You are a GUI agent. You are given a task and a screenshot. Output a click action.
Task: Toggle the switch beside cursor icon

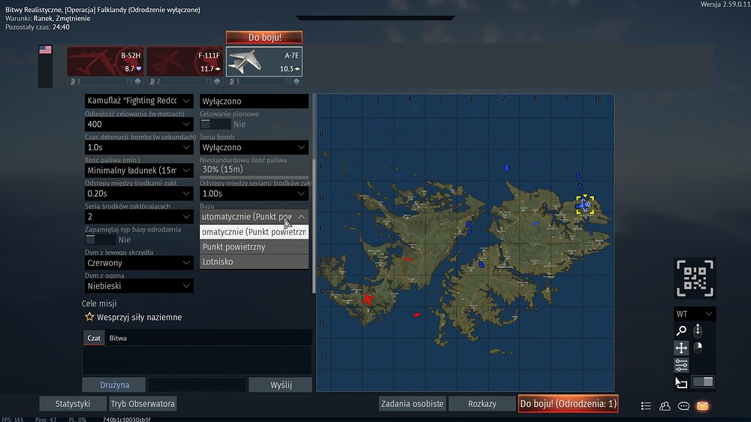tap(703, 381)
